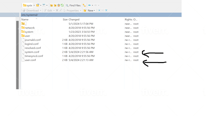The width and height of the screenshot is (206, 116).
Task: Navigate Back with the blue arrow
Action: tap(89, 5)
